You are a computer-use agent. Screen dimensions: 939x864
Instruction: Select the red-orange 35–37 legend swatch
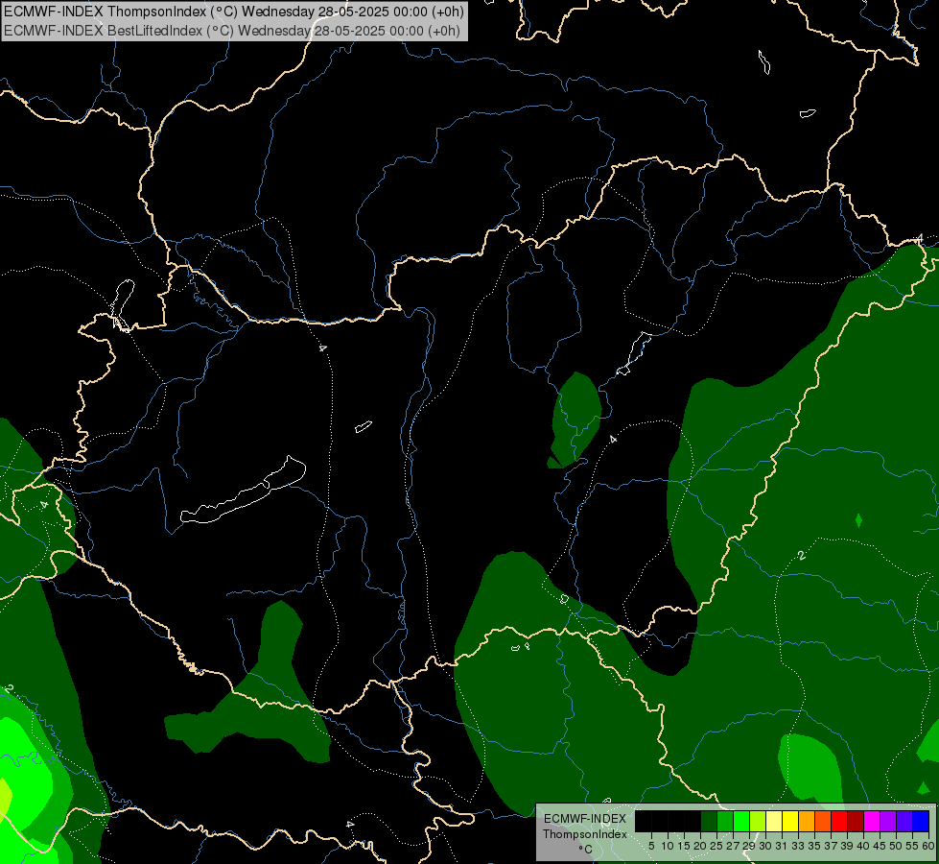pos(823,821)
